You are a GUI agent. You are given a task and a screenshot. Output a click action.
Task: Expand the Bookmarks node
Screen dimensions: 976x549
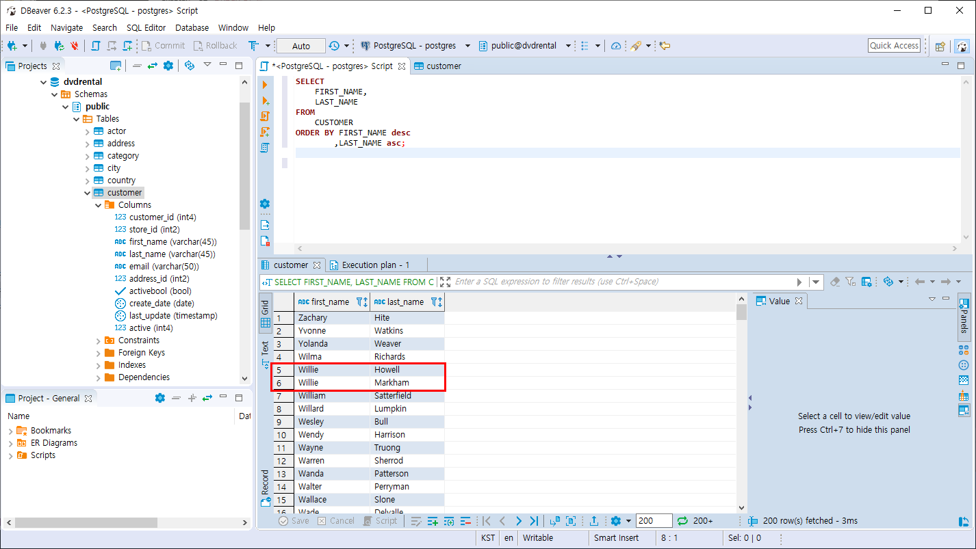point(10,431)
